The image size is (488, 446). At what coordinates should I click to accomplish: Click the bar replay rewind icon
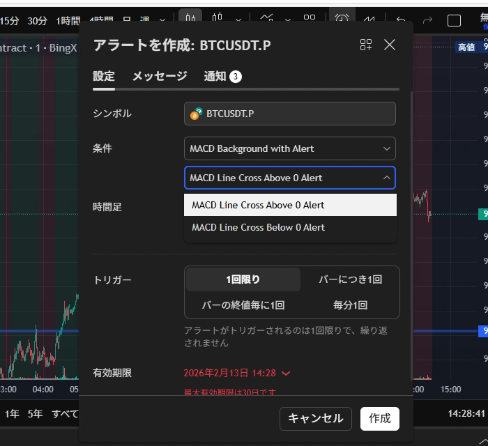[371, 20]
